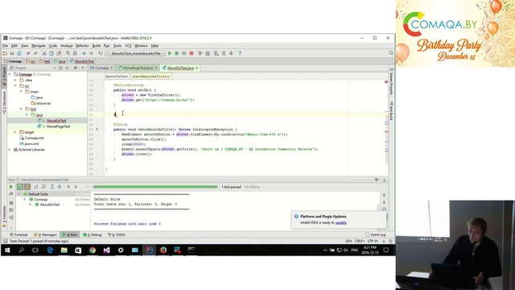Stop the process with the red square
Screen dimensions: 515x290
tap(192, 53)
